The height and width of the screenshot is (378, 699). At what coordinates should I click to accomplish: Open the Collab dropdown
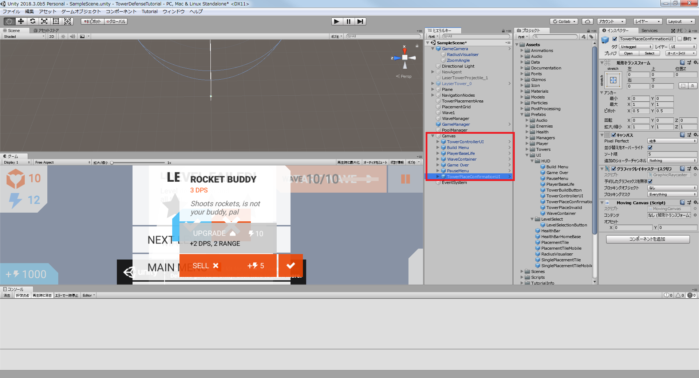point(564,21)
